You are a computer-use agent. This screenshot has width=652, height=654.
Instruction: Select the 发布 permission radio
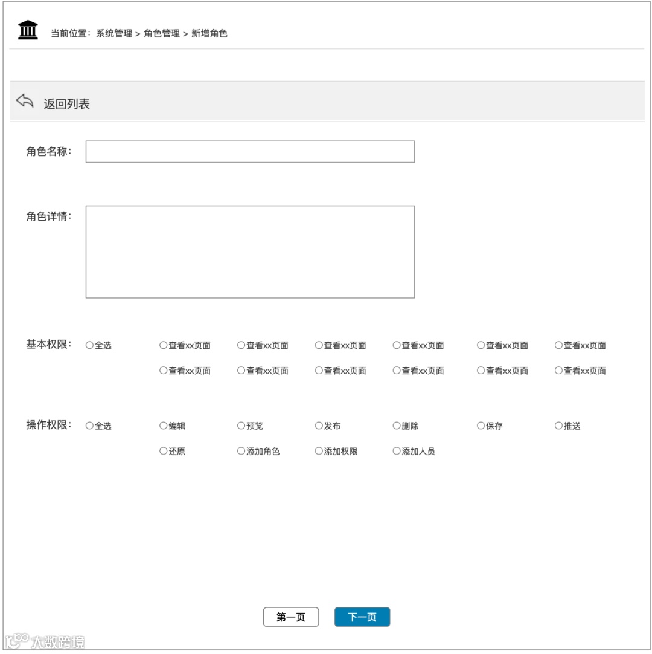click(319, 426)
